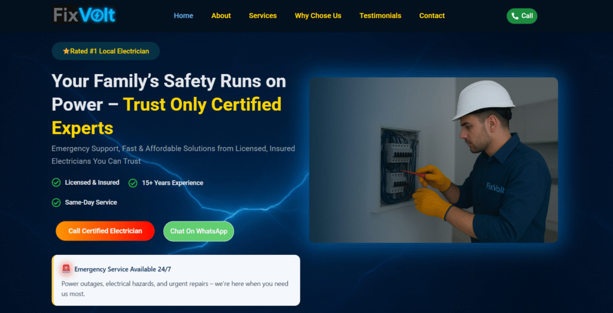Open the Services menu item

click(x=263, y=16)
